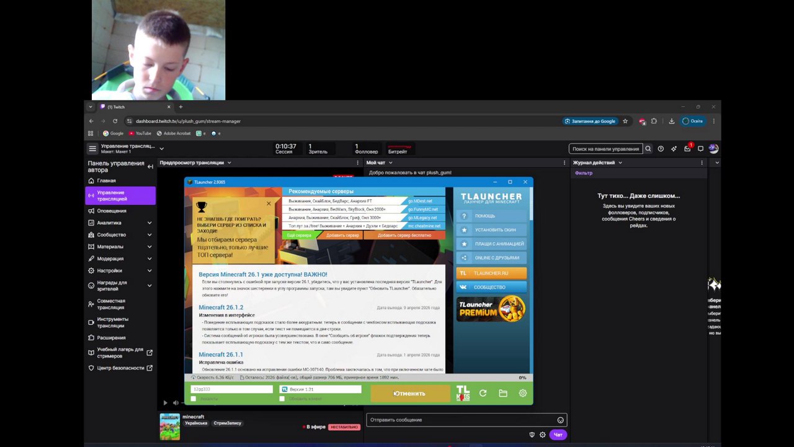Click Фильтр link in activity feed
The height and width of the screenshot is (447, 794).
tap(584, 173)
